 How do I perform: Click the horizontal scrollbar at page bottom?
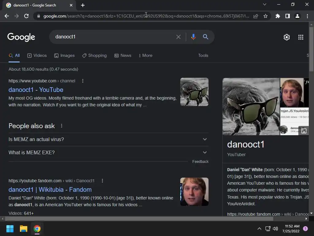[139, 219]
